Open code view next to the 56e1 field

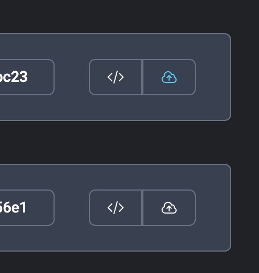pyautogui.click(x=116, y=208)
